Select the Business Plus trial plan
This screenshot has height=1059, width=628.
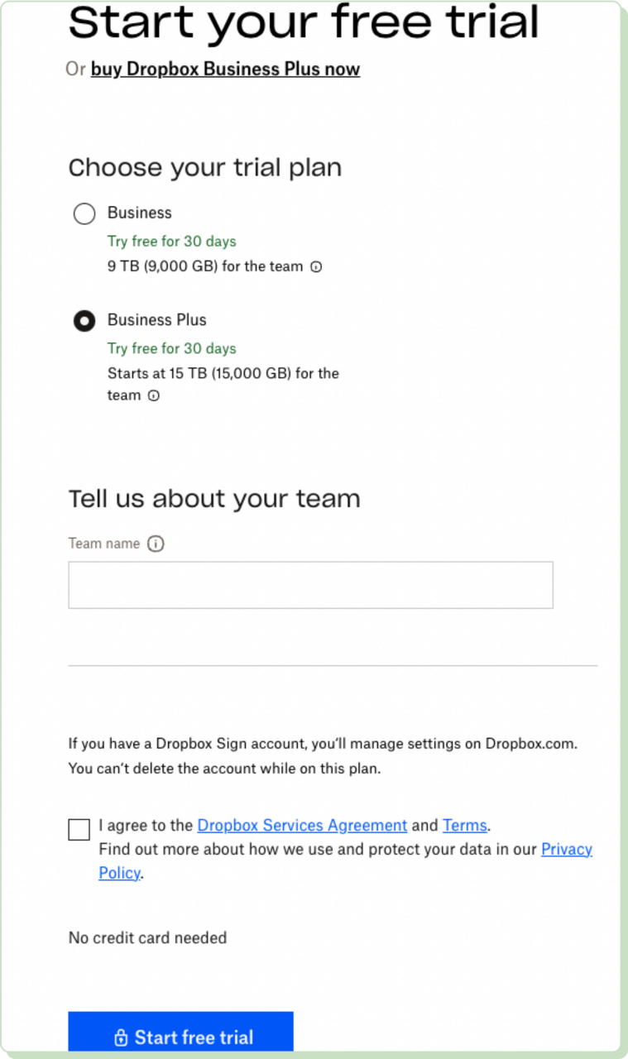pyautogui.click(x=84, y=321)
